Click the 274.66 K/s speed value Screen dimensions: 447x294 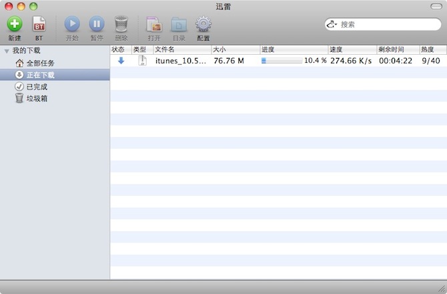[351, 61]
